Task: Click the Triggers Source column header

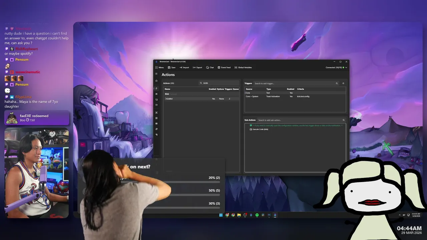Action: point(249,89)
